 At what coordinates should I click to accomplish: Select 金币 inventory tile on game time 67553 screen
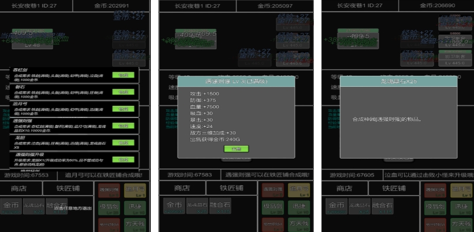11,206
